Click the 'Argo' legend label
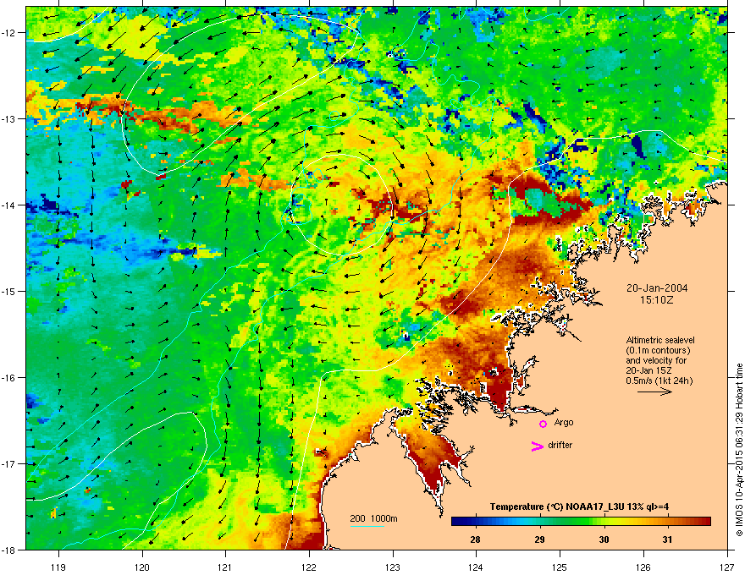 [x=564, y=422]
